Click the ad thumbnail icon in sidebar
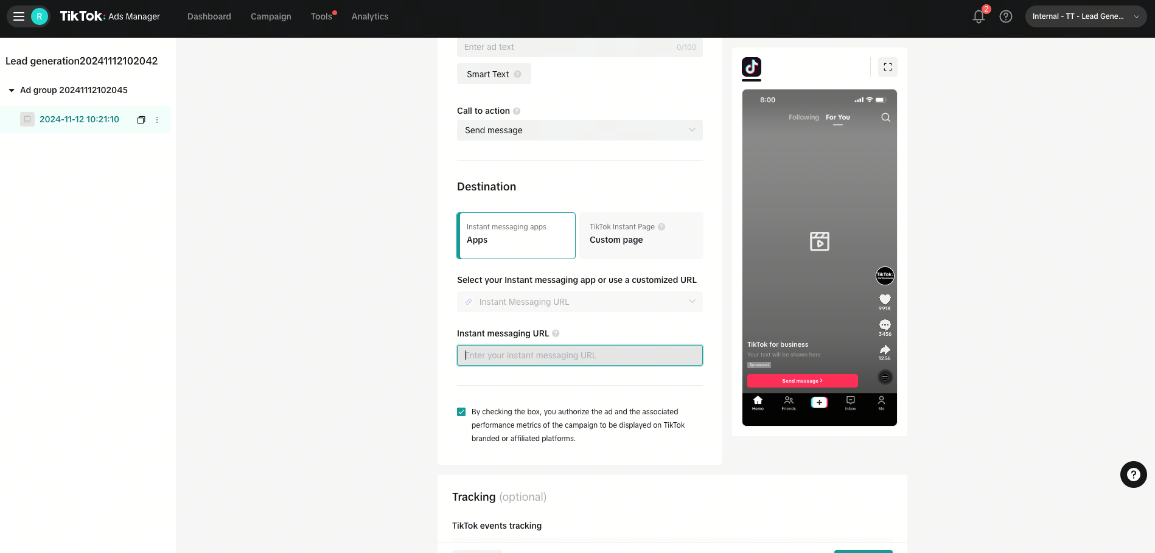Viewport: 1155px width, 553px height. [x=27, y=119]
